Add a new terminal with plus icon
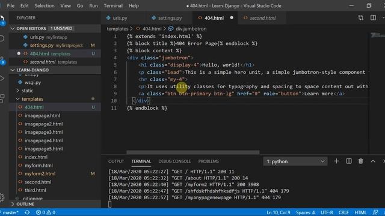Viewport: 385px width, 216px height. [x=336, y=161]
